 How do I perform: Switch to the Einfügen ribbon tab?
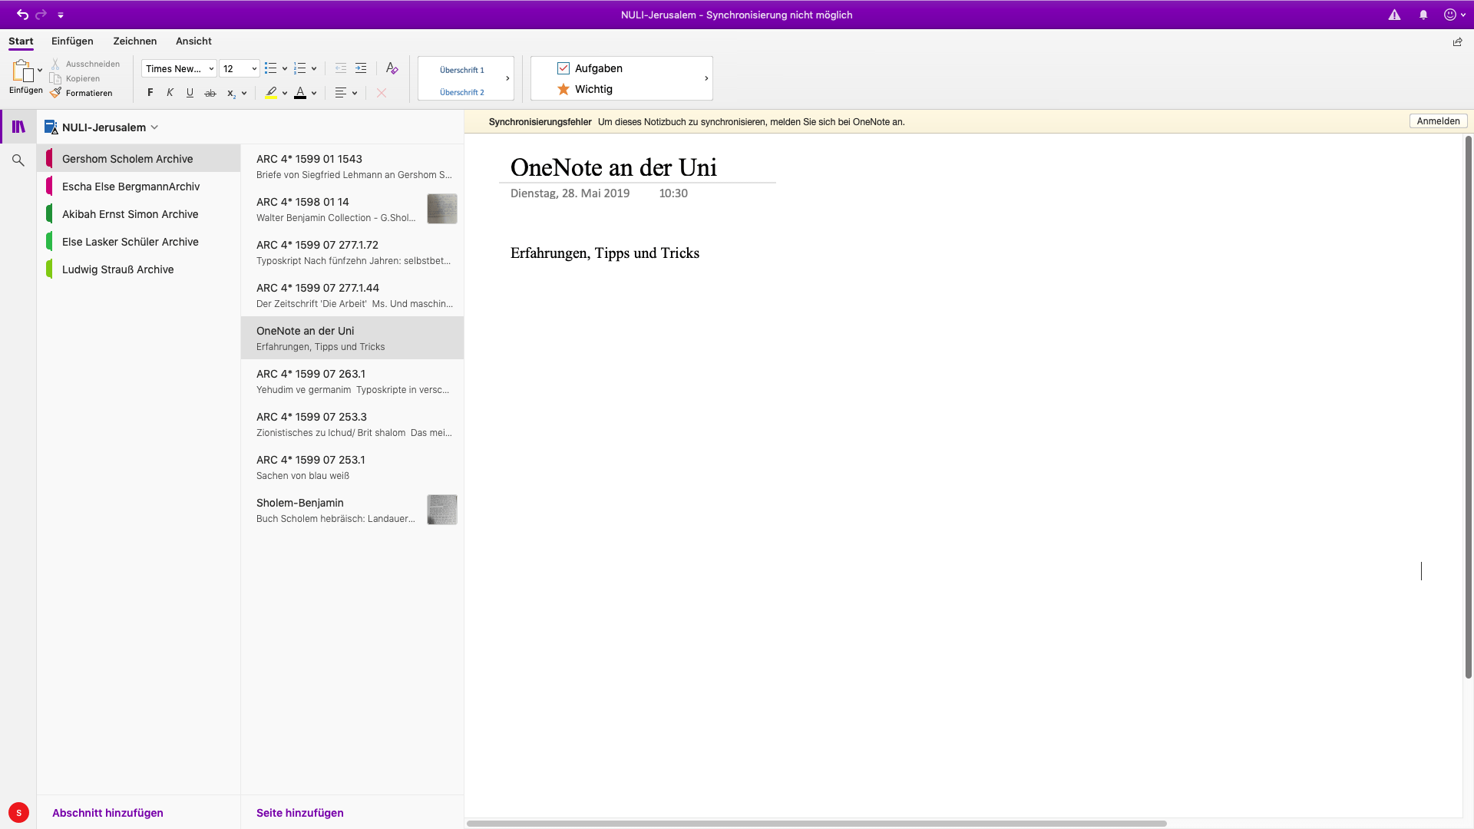coord(72,41)
